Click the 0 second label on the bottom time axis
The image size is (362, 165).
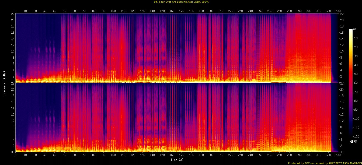click(15, 155)
